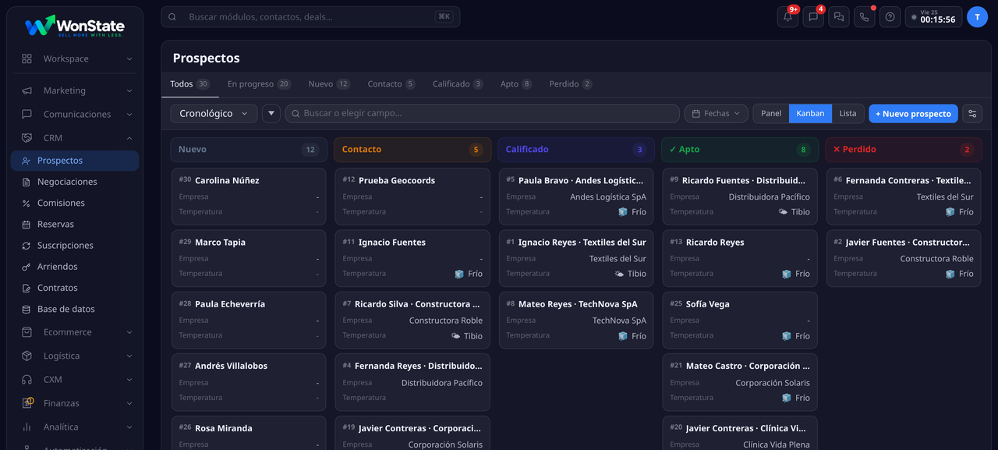Open the messages icon with badge 4

pyautogui.click(x=813, y=17)
